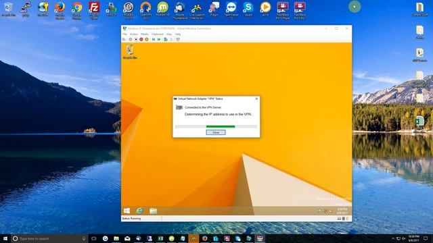Screen dimensions: 433x243
Task: Open the Media menu of Virtual Machine Connection
Action: (144, 34)
